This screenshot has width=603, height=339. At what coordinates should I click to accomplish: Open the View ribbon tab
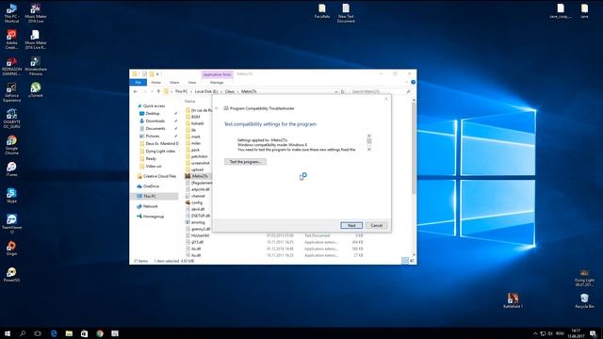pyautogui.click(x=192, y=82)
